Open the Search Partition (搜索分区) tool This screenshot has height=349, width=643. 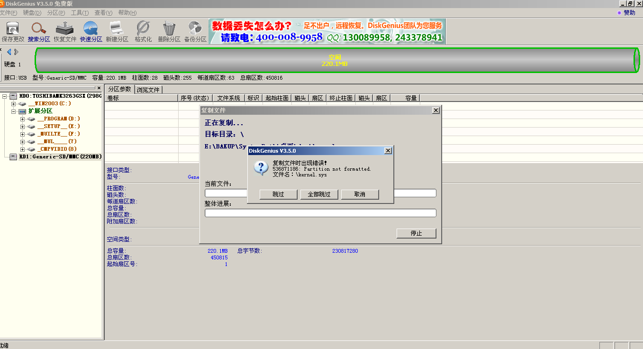(x=39, y=31)
